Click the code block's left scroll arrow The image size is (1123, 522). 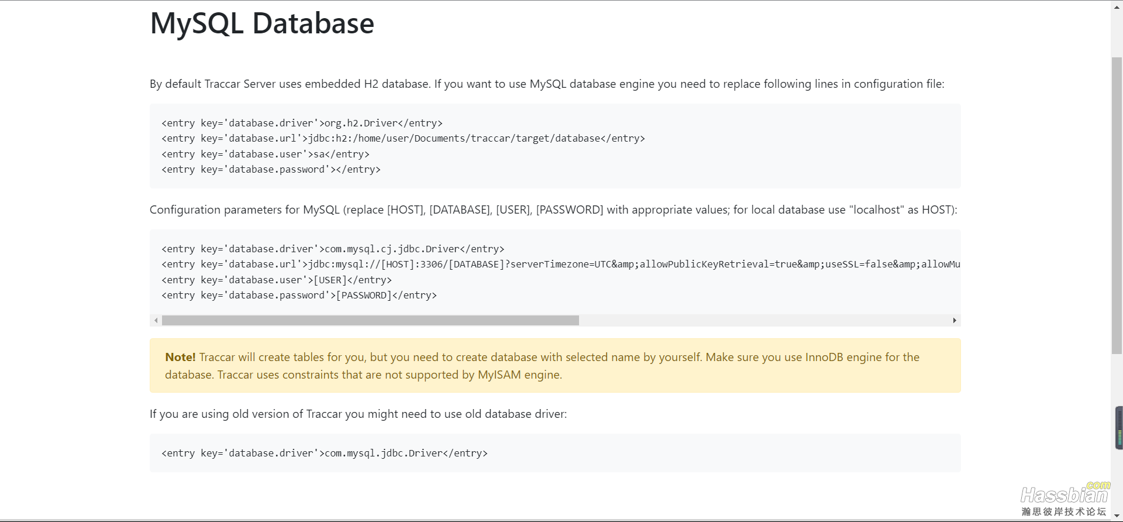click(156, 321)
